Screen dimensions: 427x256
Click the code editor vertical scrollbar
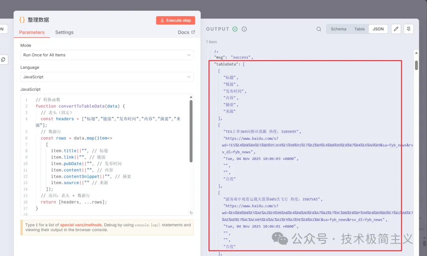[x=191, y=131]
